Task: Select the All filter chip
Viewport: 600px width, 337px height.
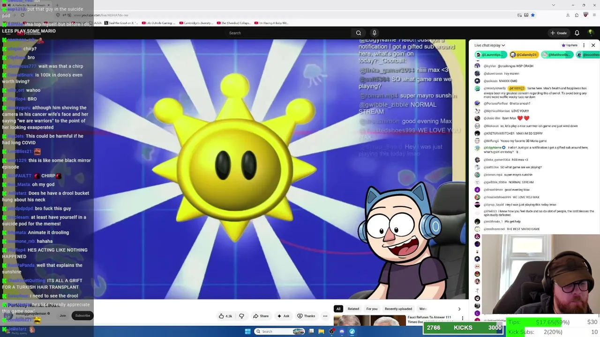Action: click(x=338, y=309)
